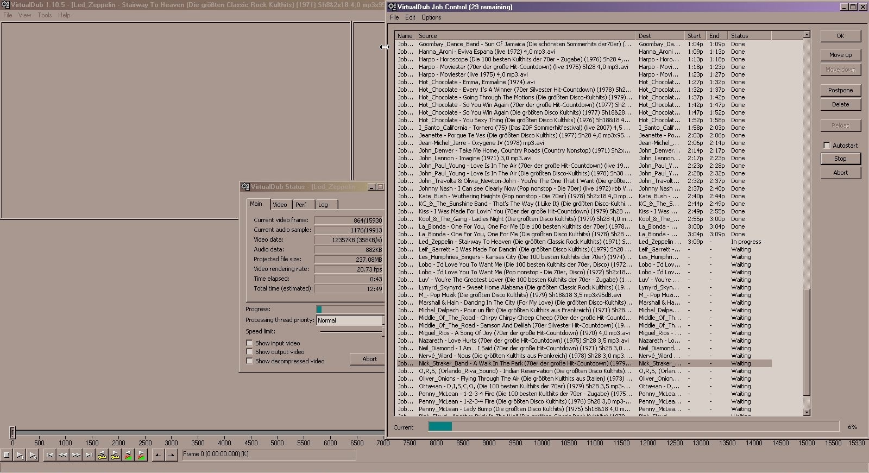This screenshot has width=869, height=473.
Task: Open Processing thread priority dropdown
Action: pos(350,320)
